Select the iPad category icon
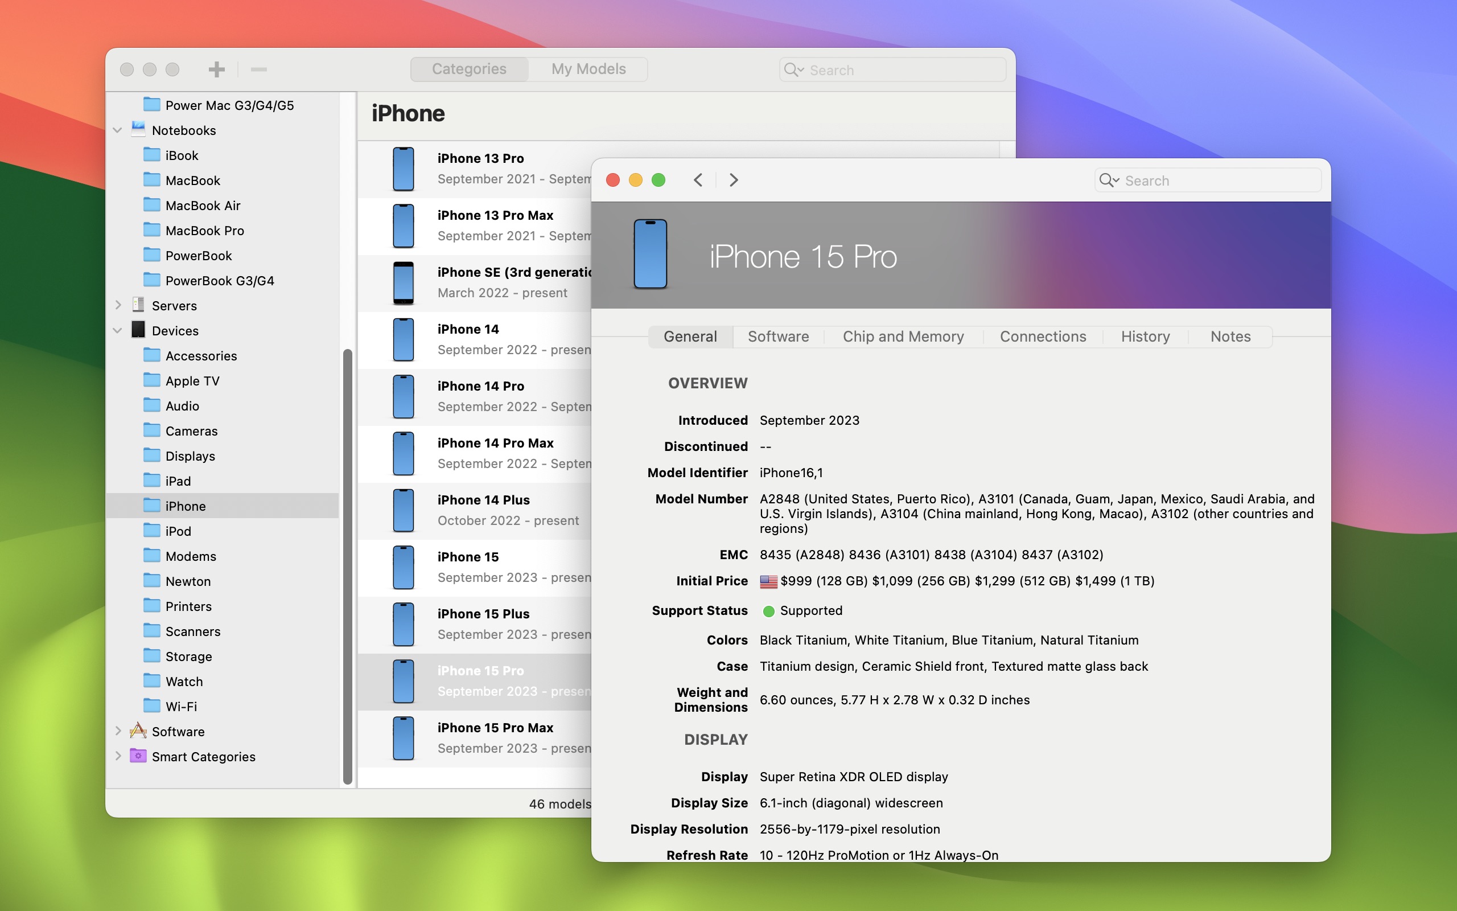The width and height of the screenshot is (1457, 911). tap(150, 481)
